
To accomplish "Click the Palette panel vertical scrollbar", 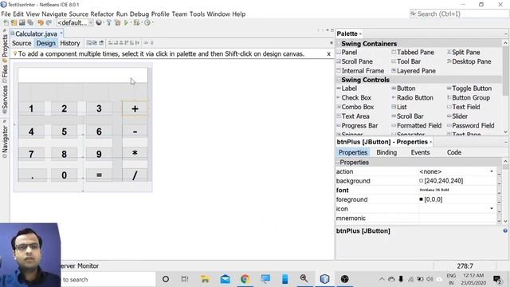I will (505, 87).
